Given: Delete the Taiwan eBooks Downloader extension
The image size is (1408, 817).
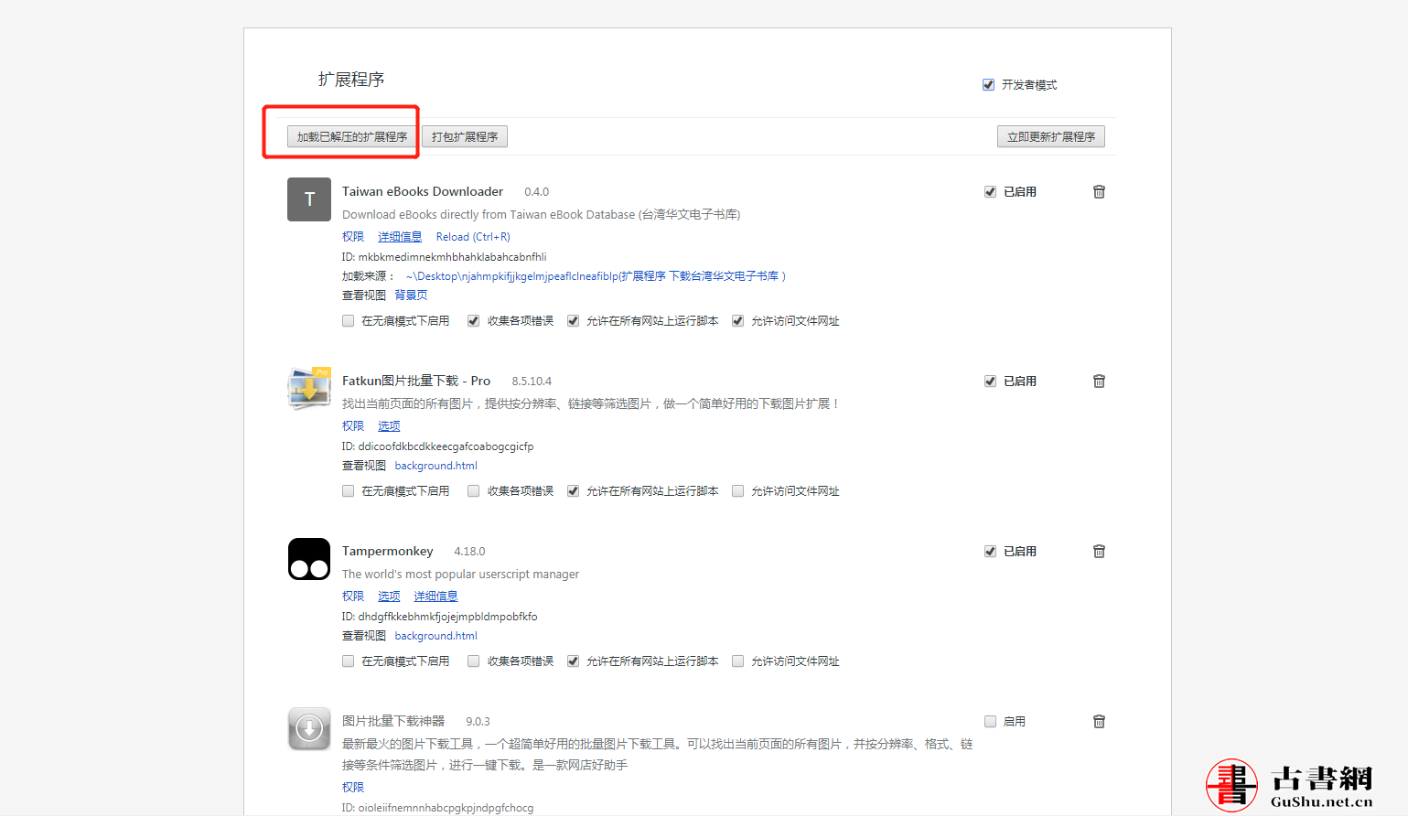Looking at the screenshot, I should (x=1099, y=191).
